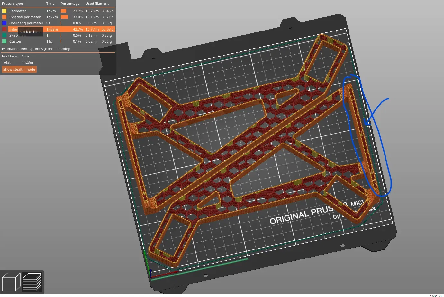Toggle visibility of the External perimeter label

(25, 17)
